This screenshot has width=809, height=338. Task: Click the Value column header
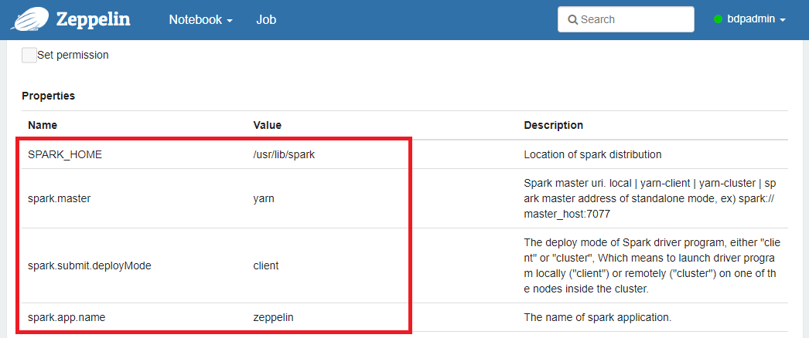(x=268, y=125)
